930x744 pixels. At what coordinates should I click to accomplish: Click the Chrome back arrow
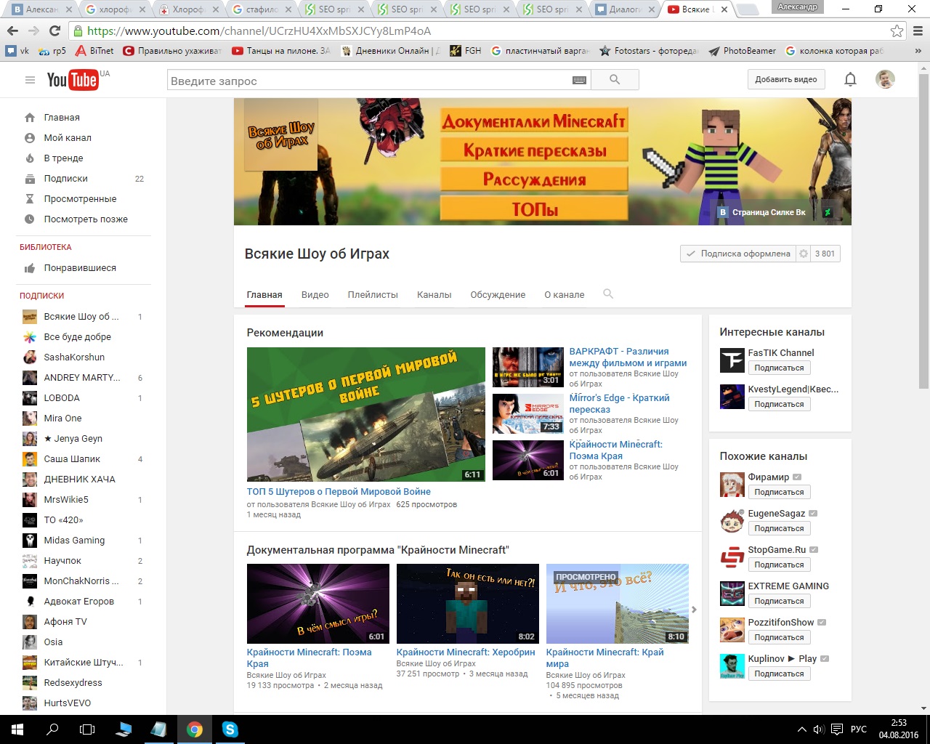pos(12,31)
